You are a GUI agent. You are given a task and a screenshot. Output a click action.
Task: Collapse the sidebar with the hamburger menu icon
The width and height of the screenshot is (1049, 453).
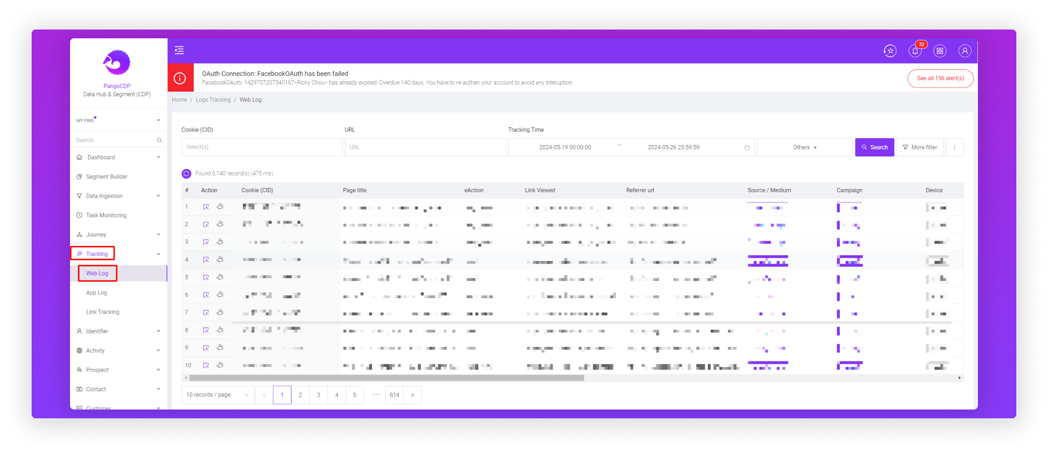(179, 50)
